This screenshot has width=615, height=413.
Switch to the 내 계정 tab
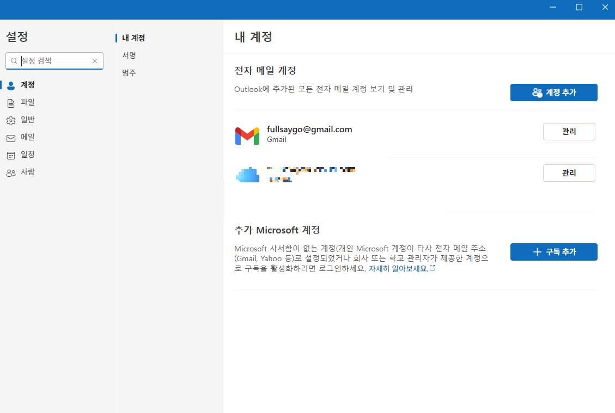click(x=135, y=38)
